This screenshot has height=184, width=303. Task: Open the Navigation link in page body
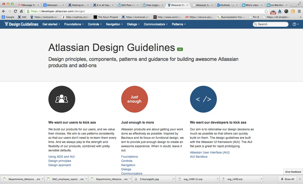coord(128,165)
